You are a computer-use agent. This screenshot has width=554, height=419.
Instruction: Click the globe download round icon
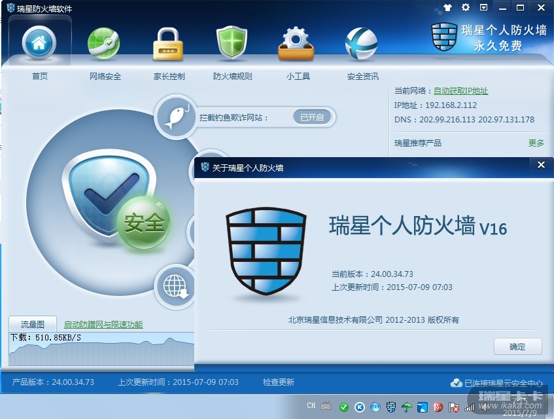tap(175, 286)
